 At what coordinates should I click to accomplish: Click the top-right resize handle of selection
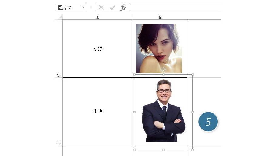point(193,75)
